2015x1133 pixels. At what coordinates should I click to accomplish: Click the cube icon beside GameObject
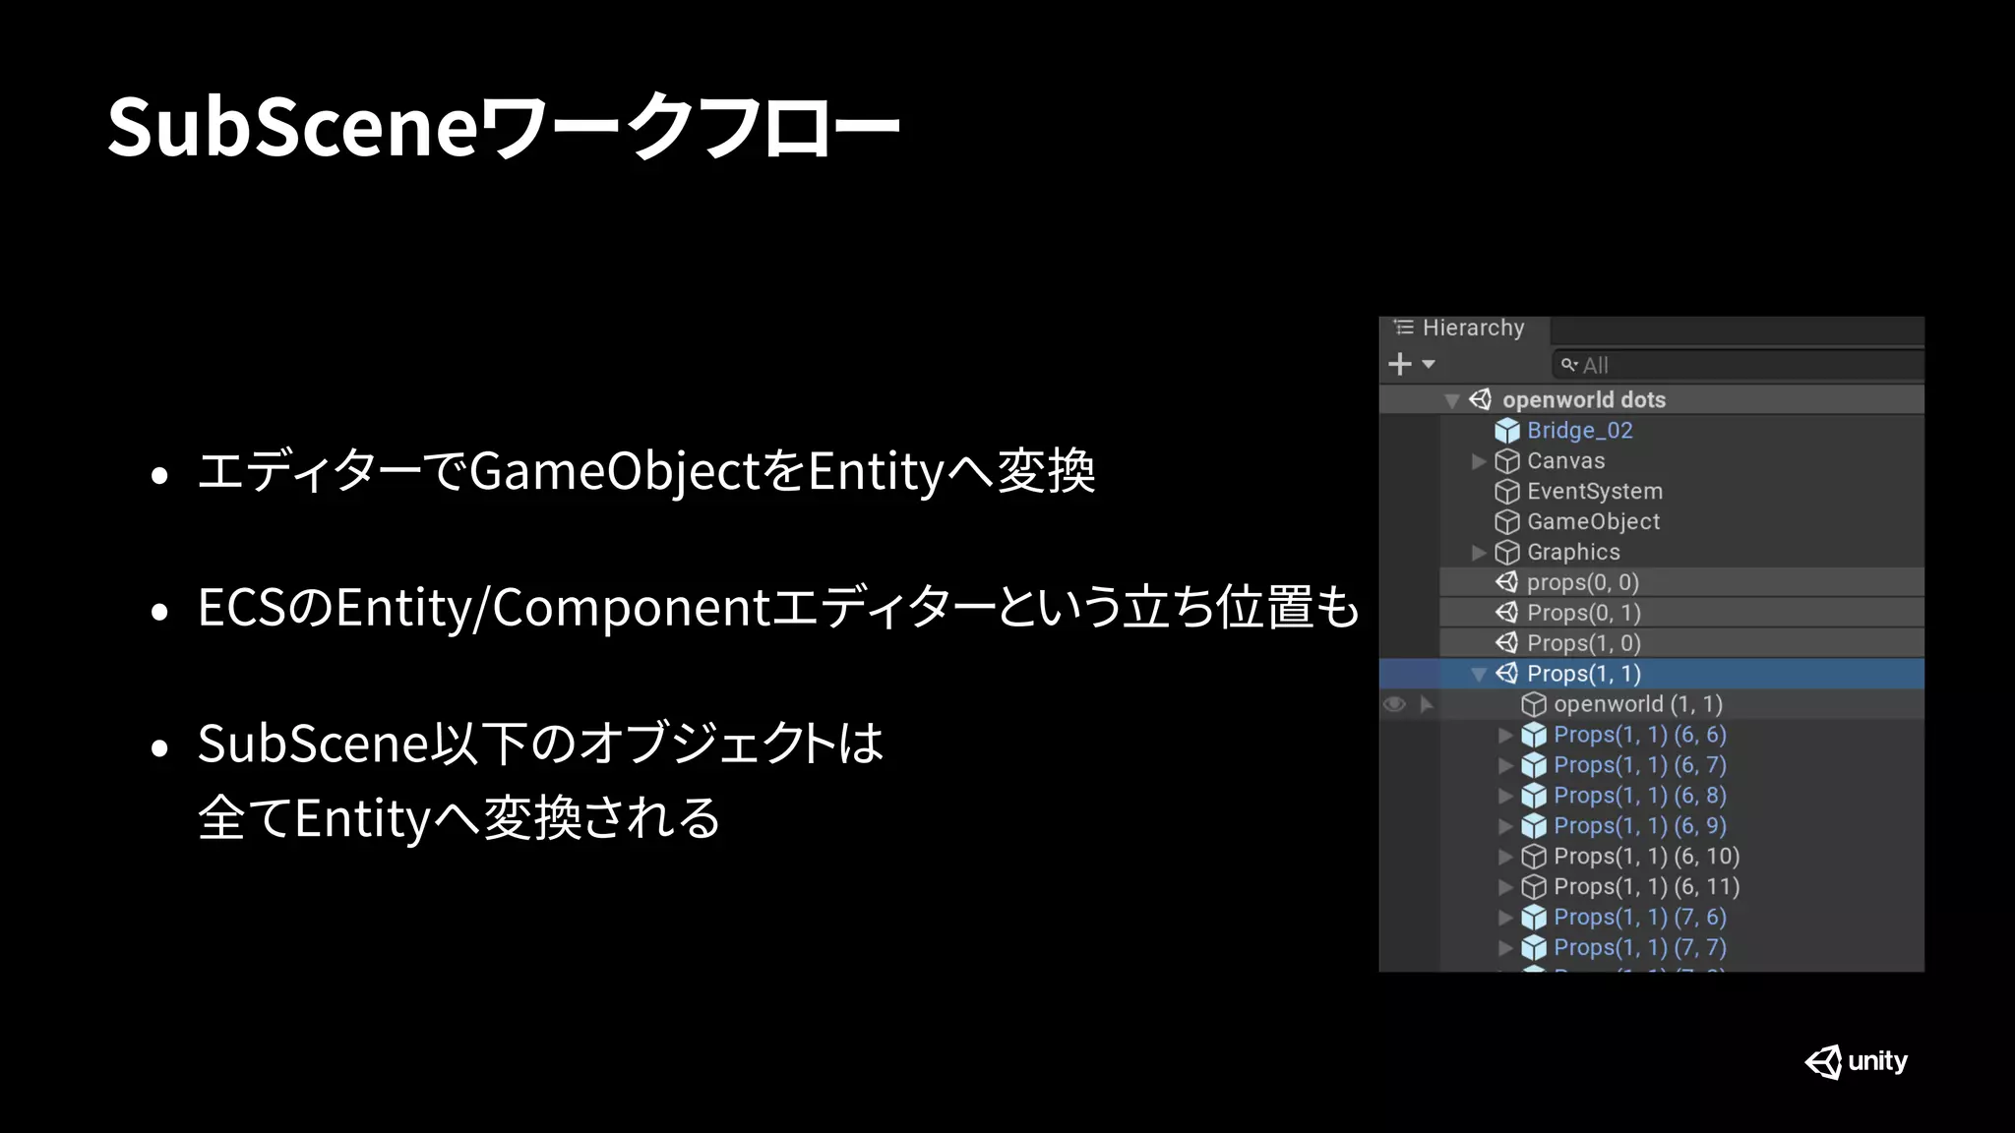[x=1507, y=522]
